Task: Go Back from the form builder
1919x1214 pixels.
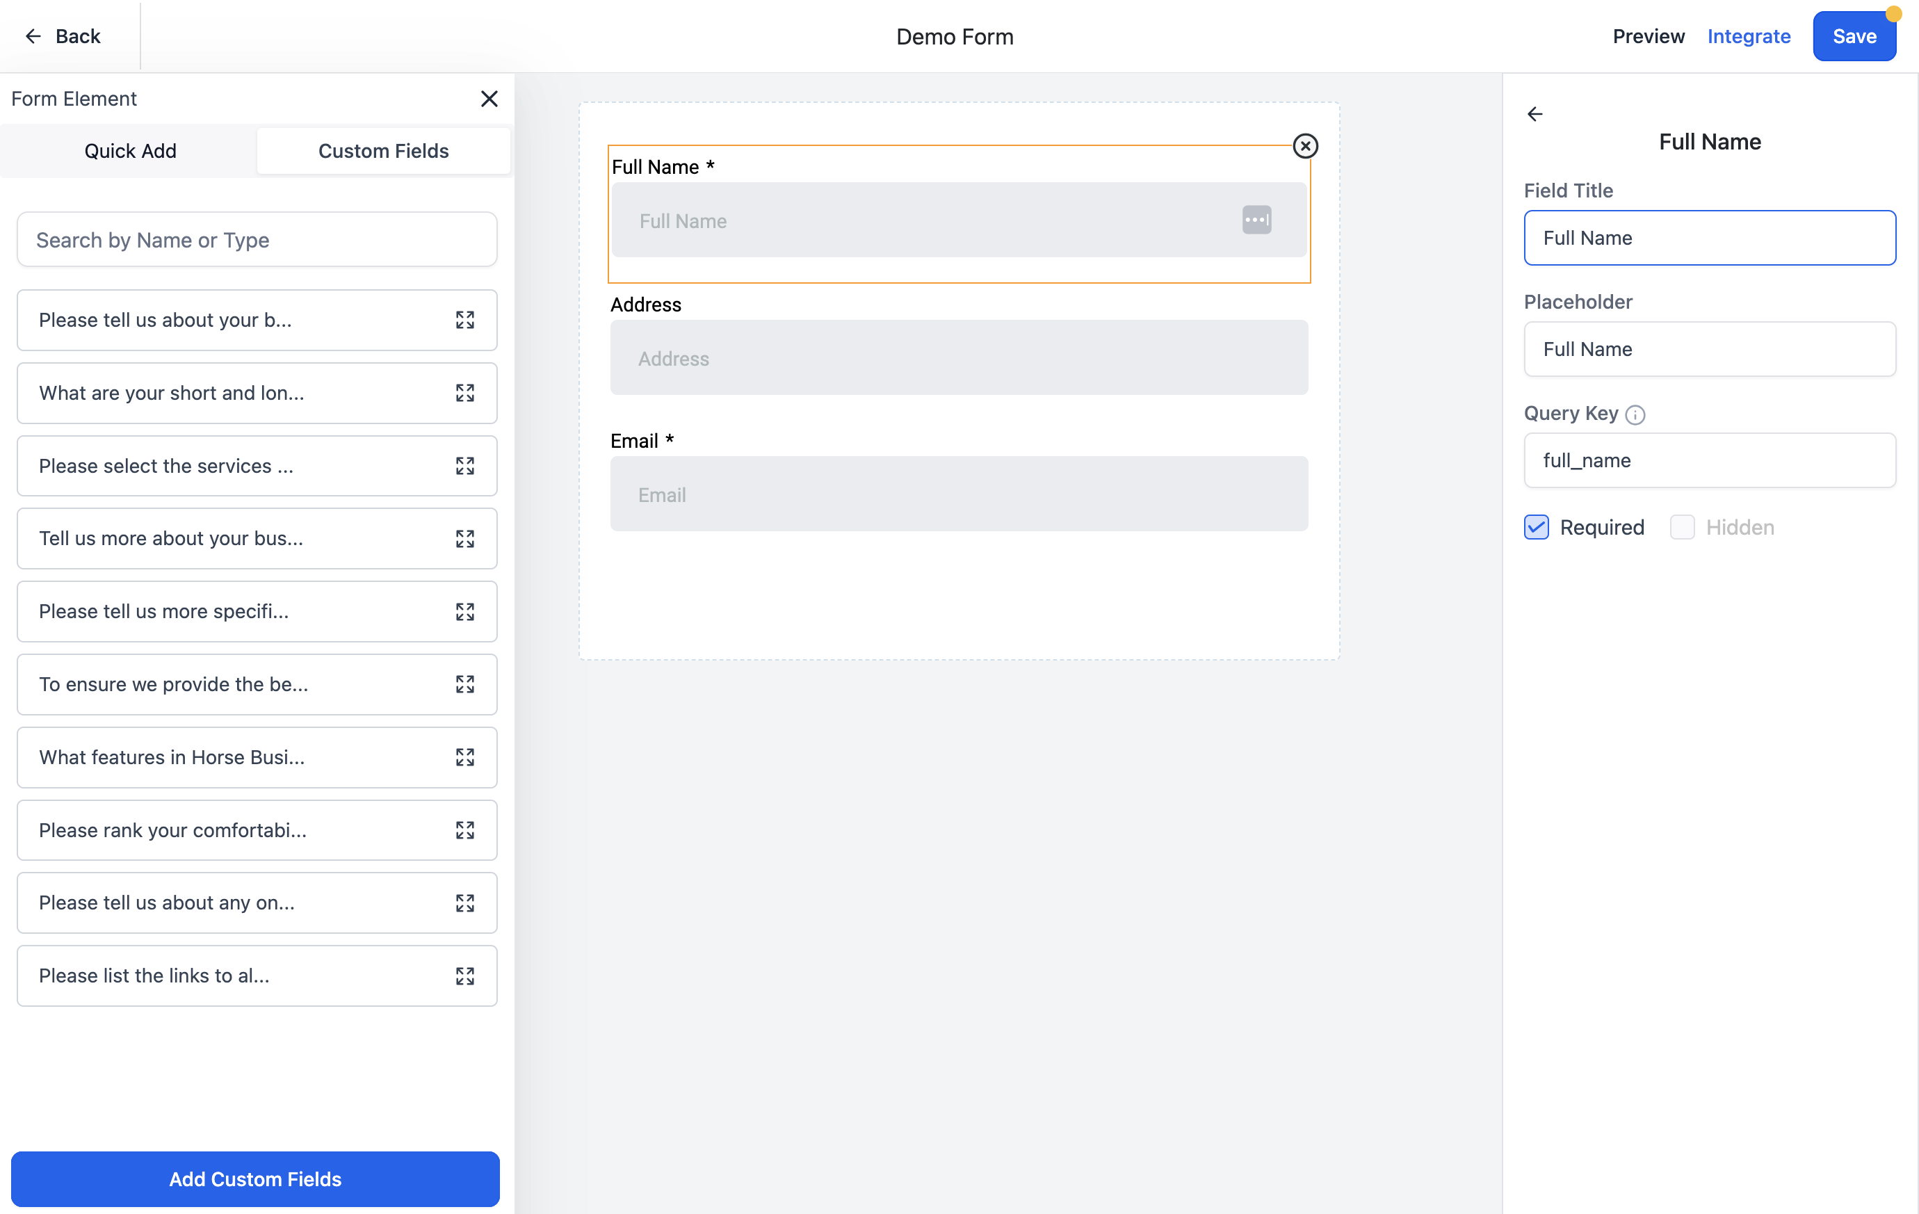Action: pyautogui.click(x=63, y=36)
